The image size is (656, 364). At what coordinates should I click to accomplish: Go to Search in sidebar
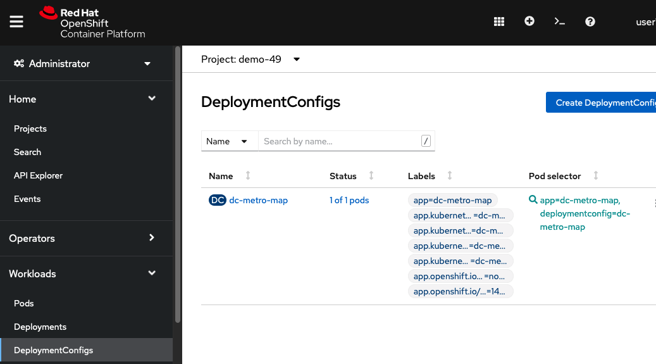tap(27, 152)
